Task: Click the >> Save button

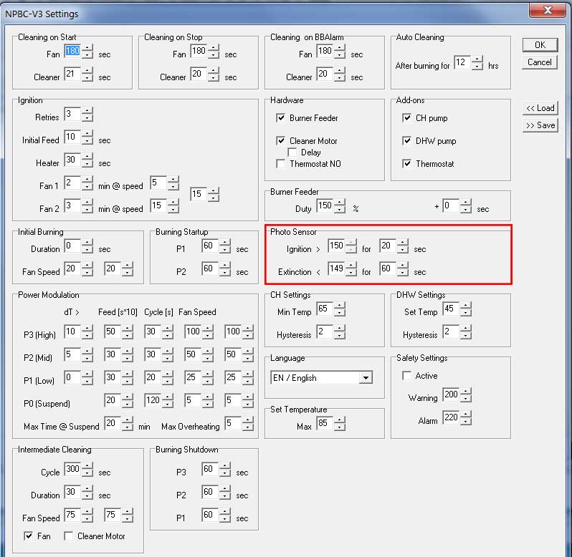Action: [540, 125]
